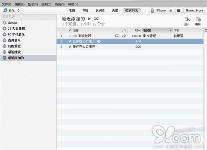
Task: Select the 面談技巧 track row
Action: coord(130,36)
